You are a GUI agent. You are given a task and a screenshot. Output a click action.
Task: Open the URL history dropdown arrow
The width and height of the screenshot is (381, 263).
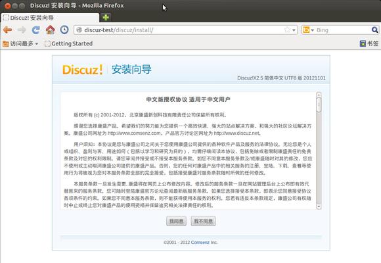click(x=294, y=30)
